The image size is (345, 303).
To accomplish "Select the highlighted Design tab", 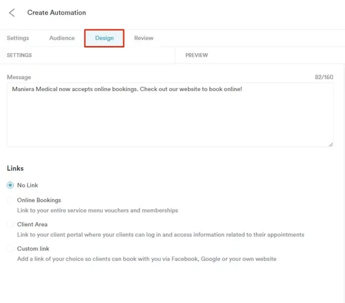I will click(105, 38).
